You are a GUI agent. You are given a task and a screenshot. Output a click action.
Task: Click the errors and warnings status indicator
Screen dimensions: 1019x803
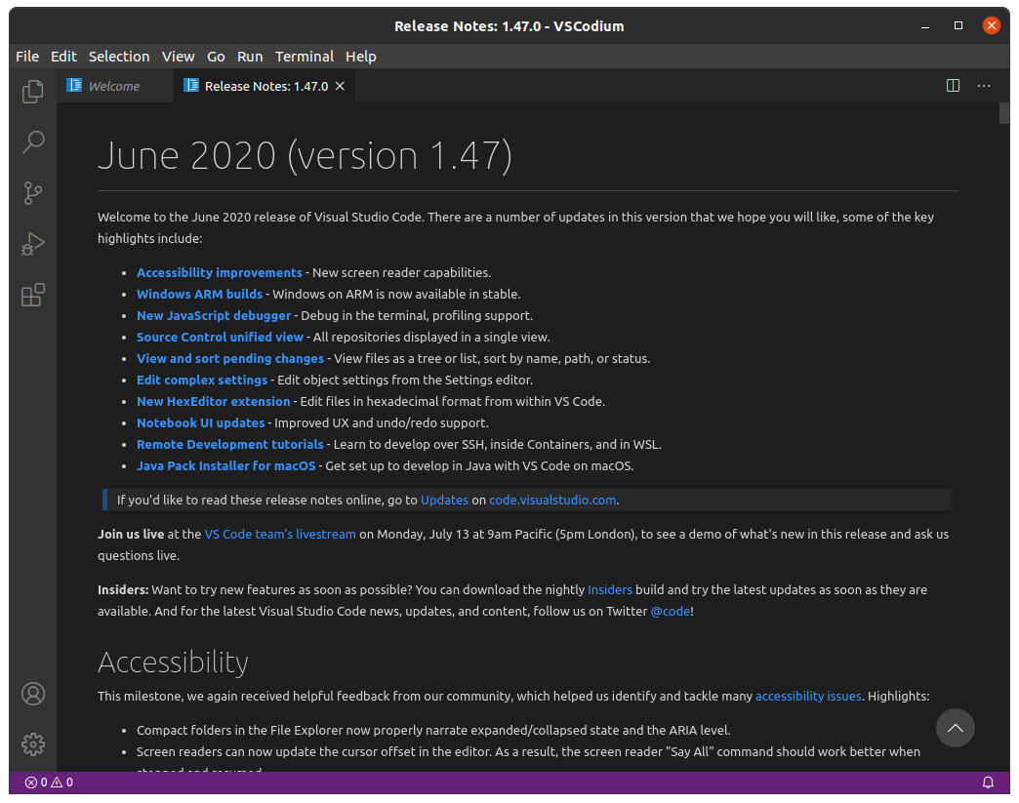click(x=49, y=783)
